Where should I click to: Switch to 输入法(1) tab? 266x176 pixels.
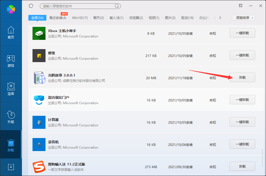116,18
